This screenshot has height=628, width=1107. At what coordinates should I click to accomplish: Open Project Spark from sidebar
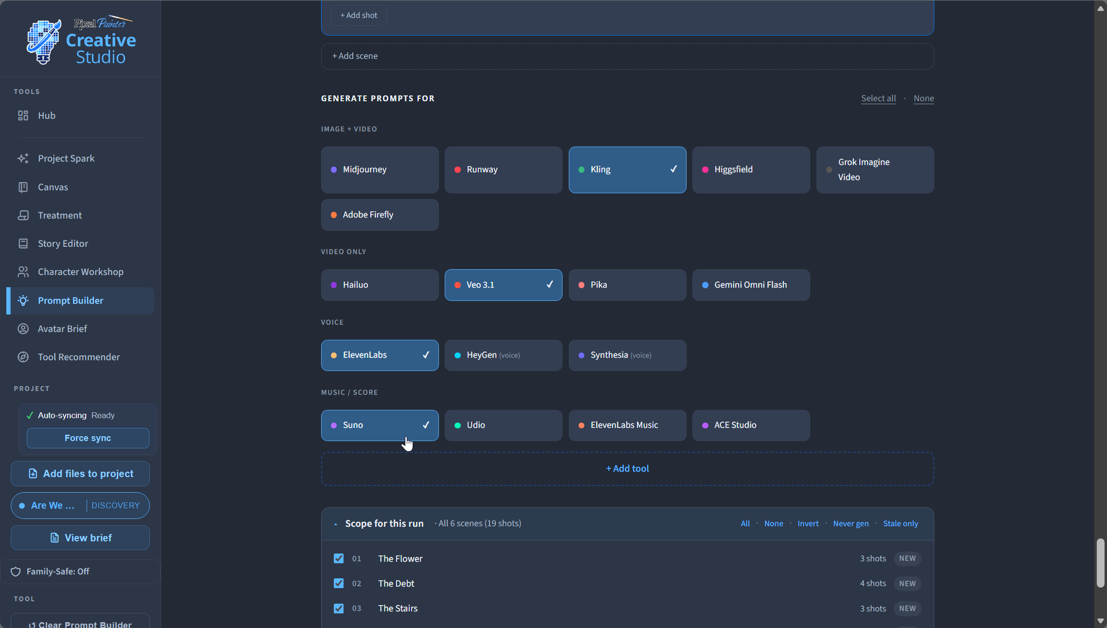coord(80,158)
